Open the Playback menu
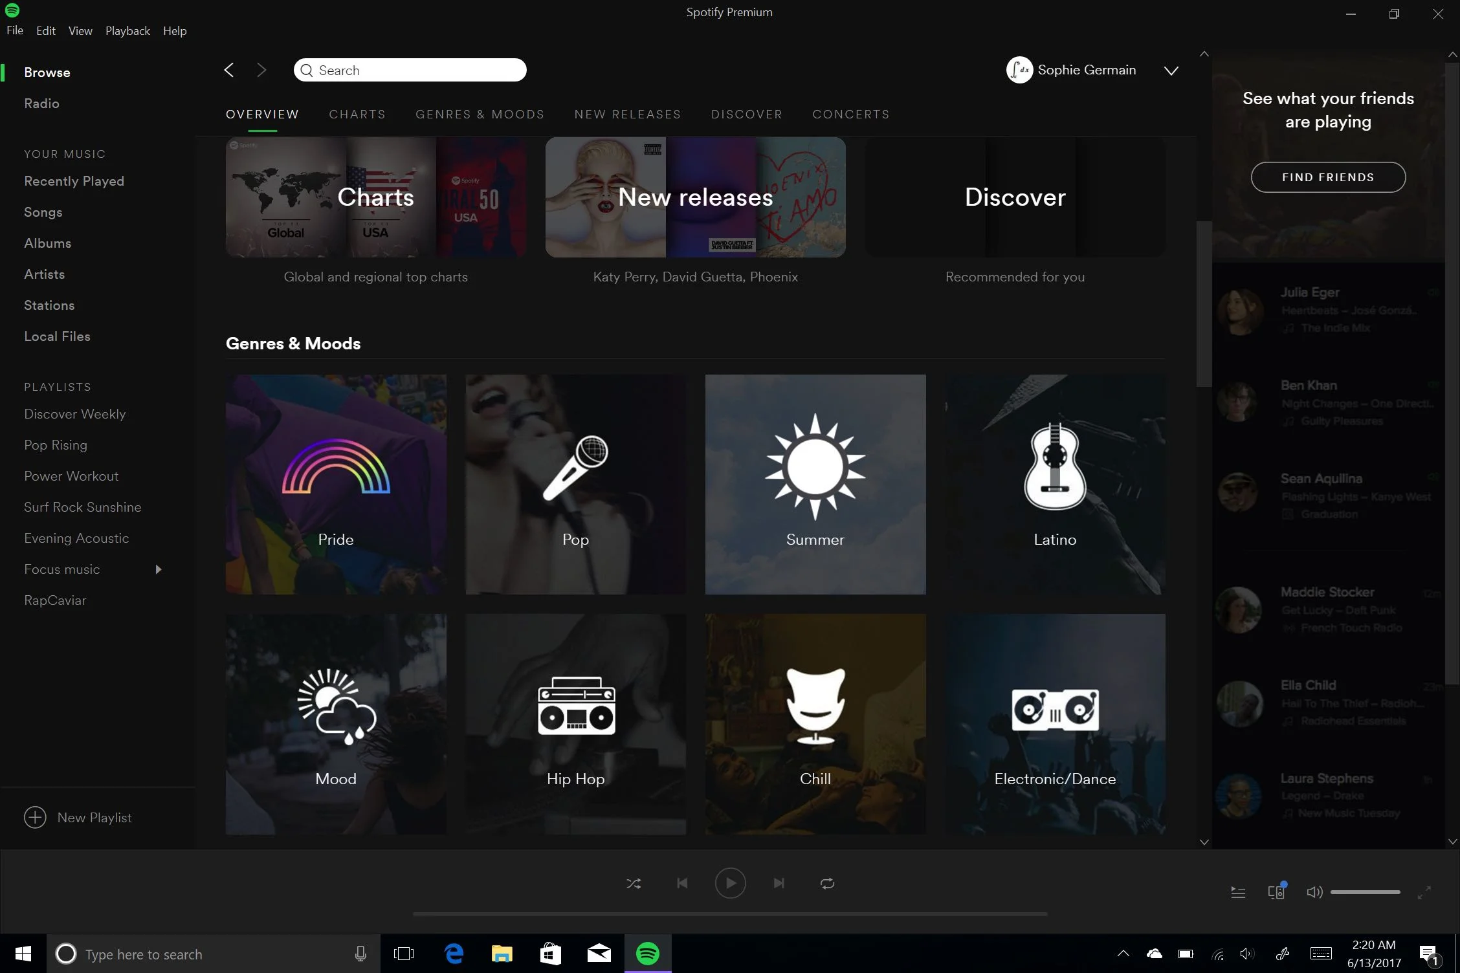The height and width of the screenshot is (973, 1460). coord(127,30)
